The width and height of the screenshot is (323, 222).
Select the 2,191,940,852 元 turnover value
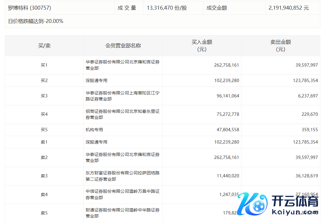(x=289, y=8)
